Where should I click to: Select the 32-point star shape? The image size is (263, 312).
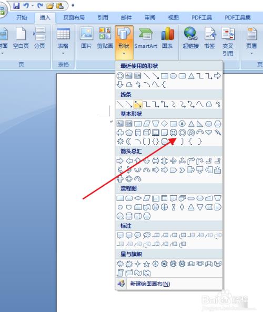[182, 264]
